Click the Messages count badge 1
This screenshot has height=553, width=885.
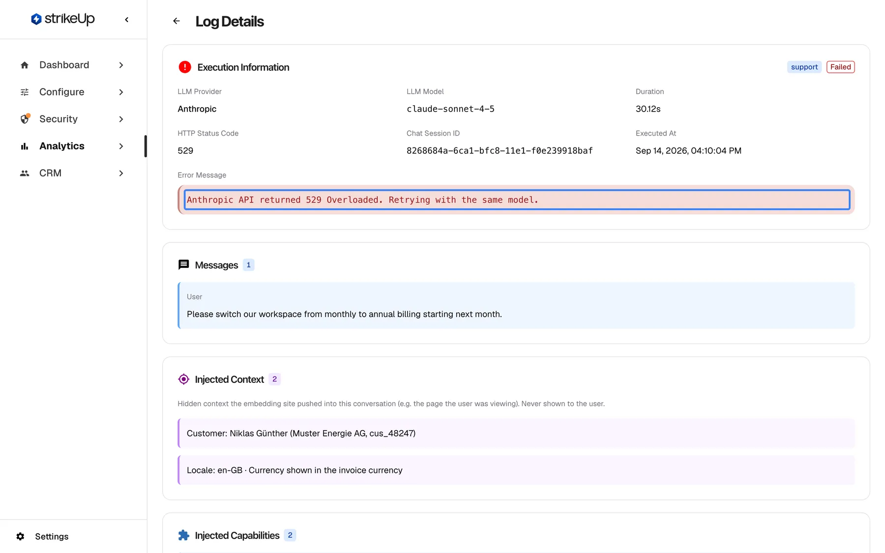pos(248,265)
